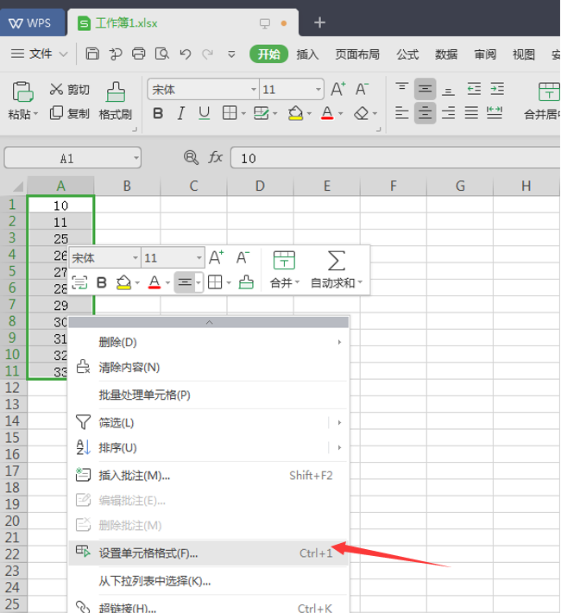Click the fx insert function button

coord(216,157)
